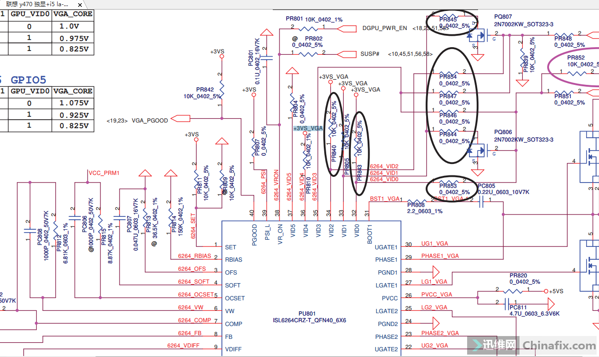Click the PR852 resistor designator
This screenshot has height=357, width=599.
point(576,58)
